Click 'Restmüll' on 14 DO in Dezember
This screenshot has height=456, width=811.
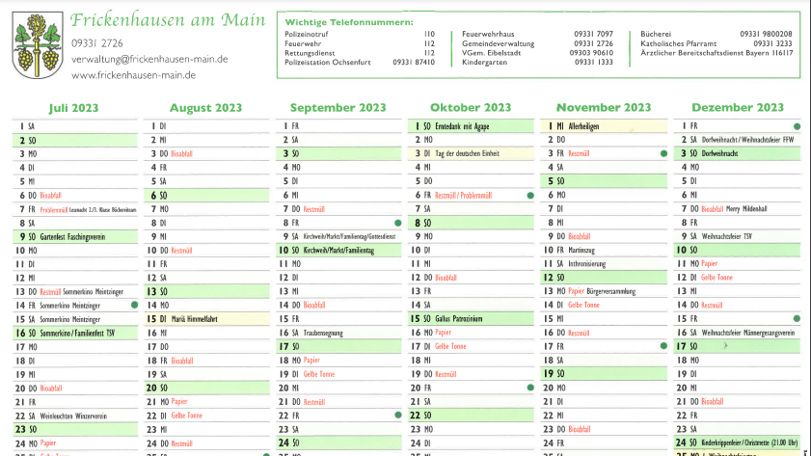712,305
